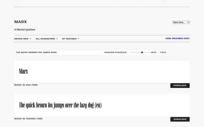Viewport: 204px width, 127px height.
Task: Click the 'Marx in USA Free' label
Action: click(26, 85)
